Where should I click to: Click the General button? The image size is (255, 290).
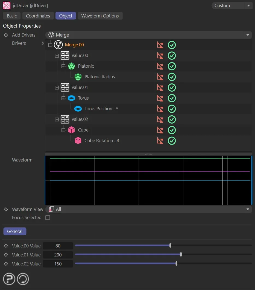[x=15, y=231]
